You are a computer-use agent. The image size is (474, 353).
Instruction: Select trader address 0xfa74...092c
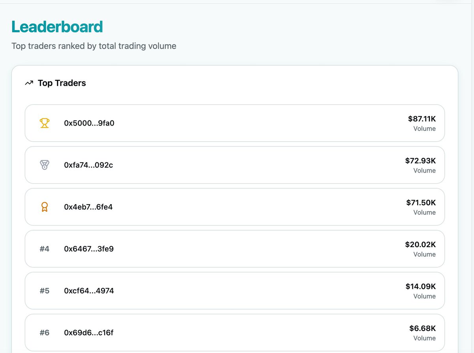click(x=88, y=165)
